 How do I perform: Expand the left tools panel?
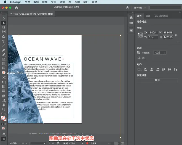coord(2,12)
